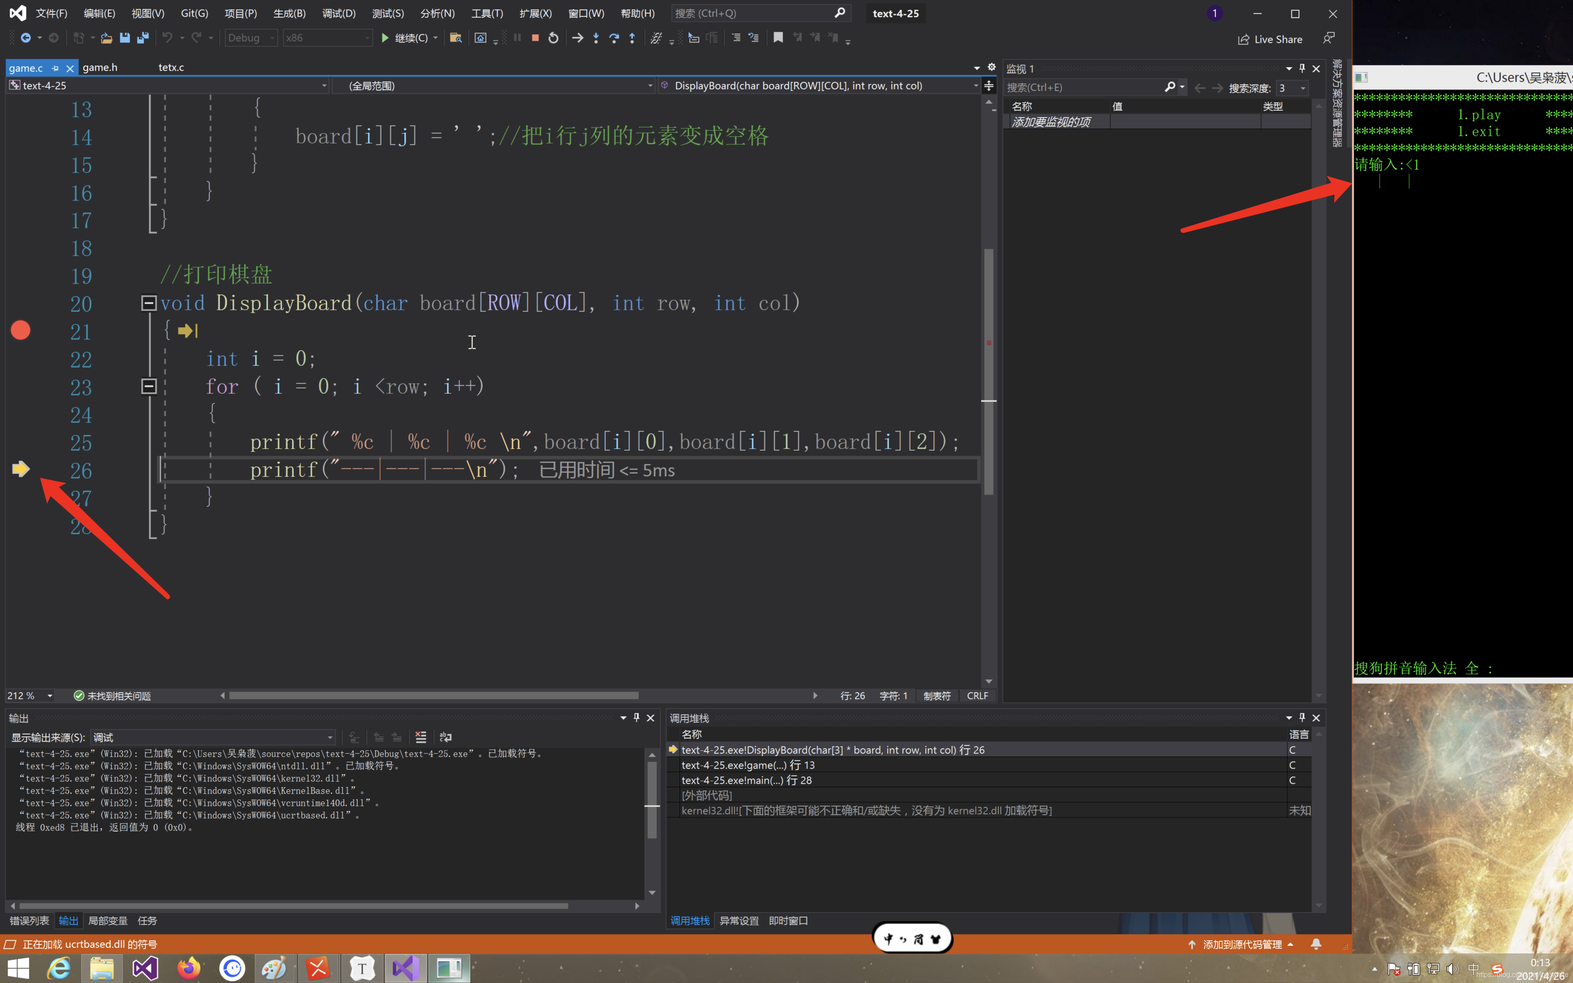Toggle auto-hide pin of 监视 1 panel

(x=1302, y=68)
